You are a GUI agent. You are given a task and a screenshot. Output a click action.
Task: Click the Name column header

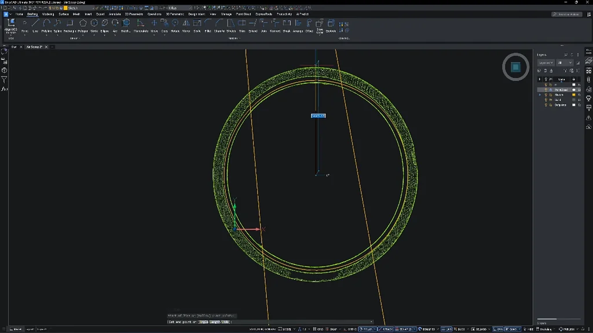click(561, 79)
